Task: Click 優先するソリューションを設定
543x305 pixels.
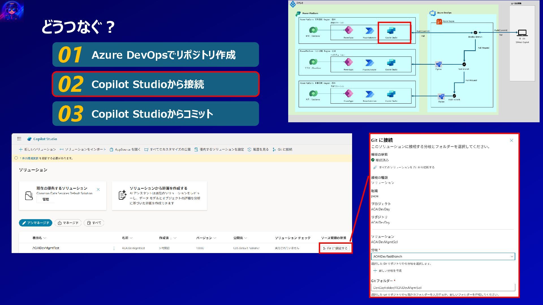Action: coord(219,149)
